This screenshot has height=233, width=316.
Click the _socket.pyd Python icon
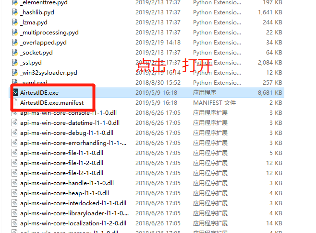[15, 53]
